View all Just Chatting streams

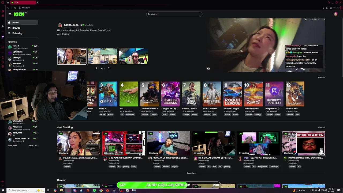(322, 127)
